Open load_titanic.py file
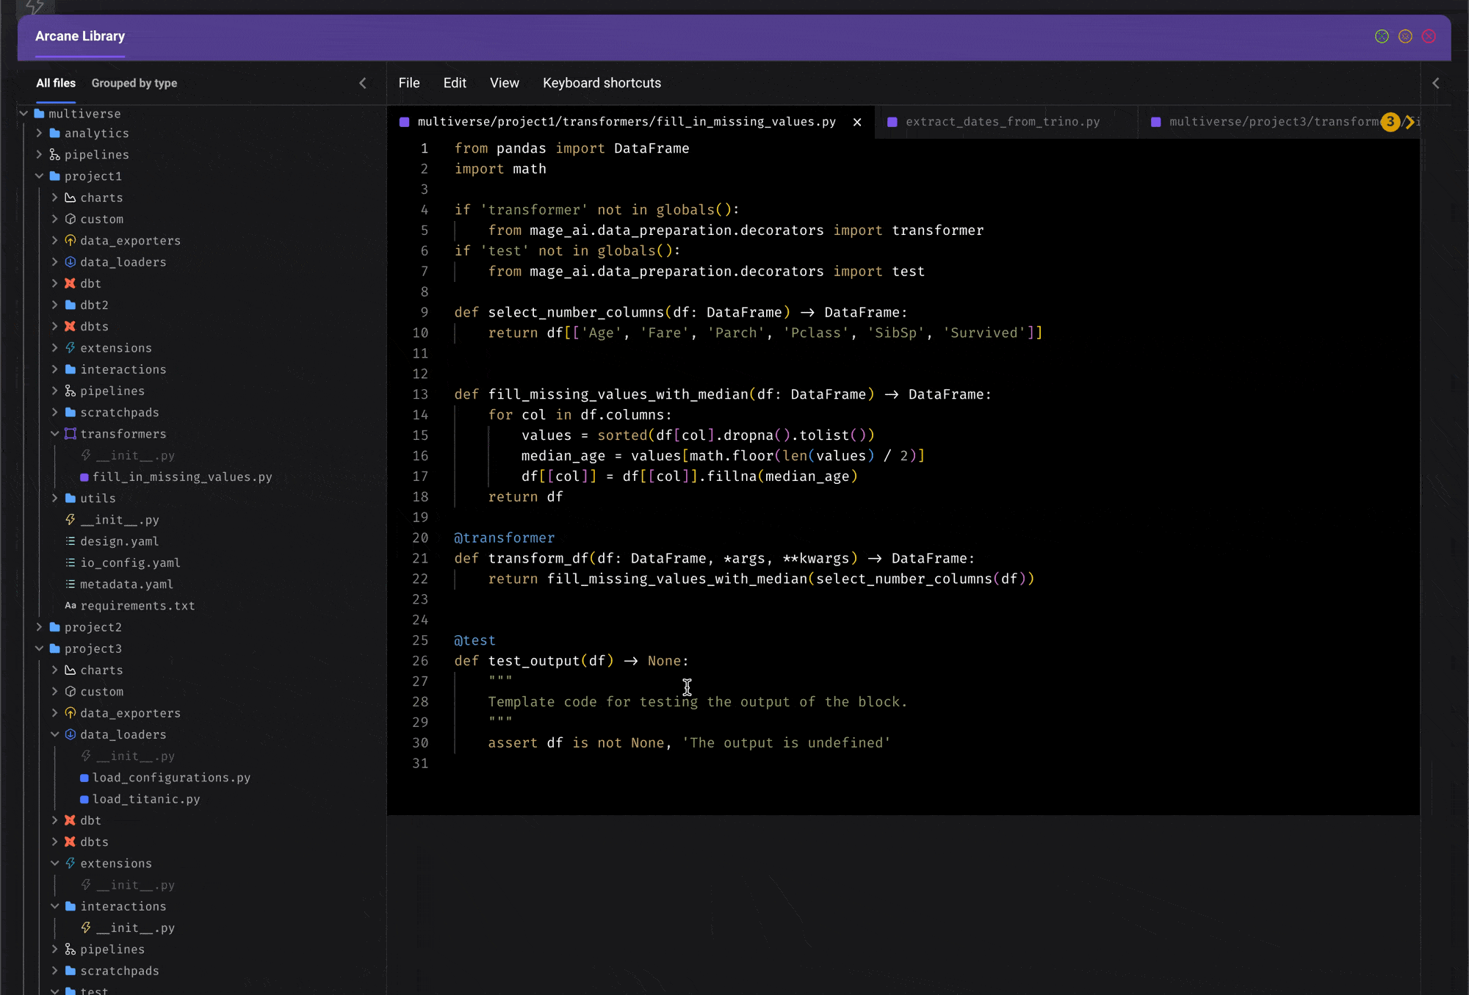The image size is (1469, 995). click(146, 799)
